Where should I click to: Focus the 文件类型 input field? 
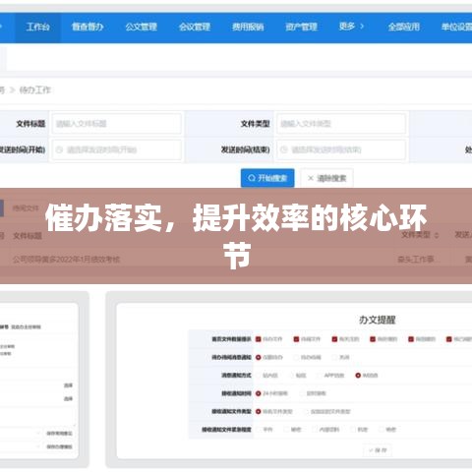pyautogui.click(x=341, y=124)
